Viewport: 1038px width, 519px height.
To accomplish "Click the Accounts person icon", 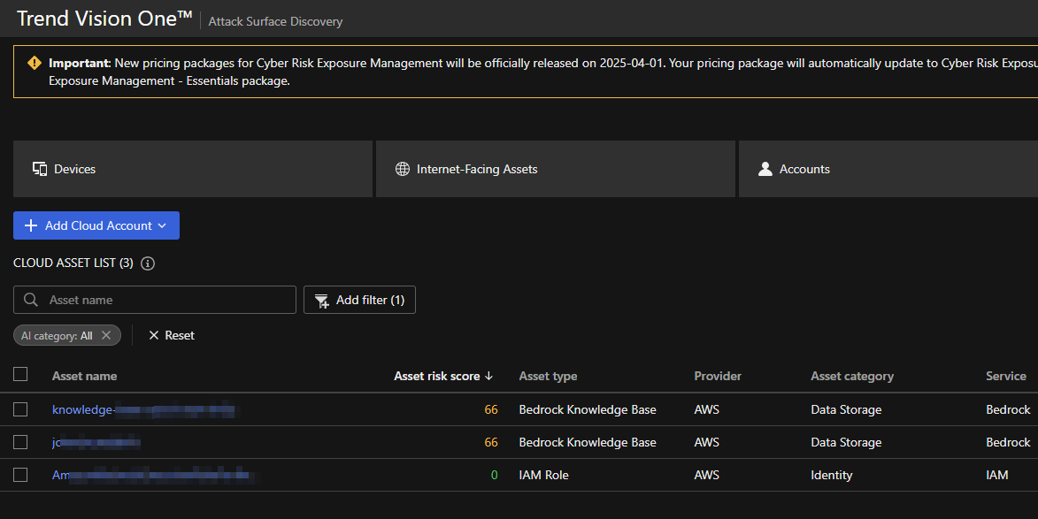I will pos(765,169).
